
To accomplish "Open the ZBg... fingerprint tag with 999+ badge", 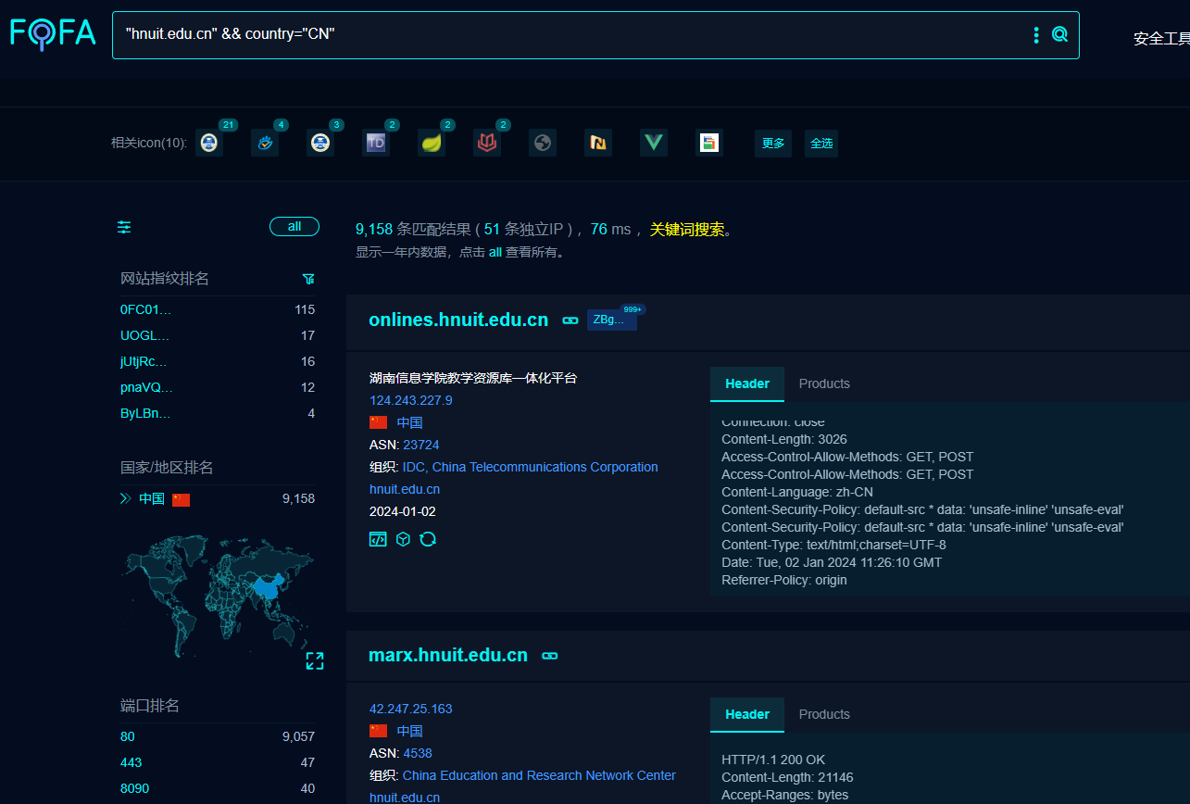I will click(612, 320).
